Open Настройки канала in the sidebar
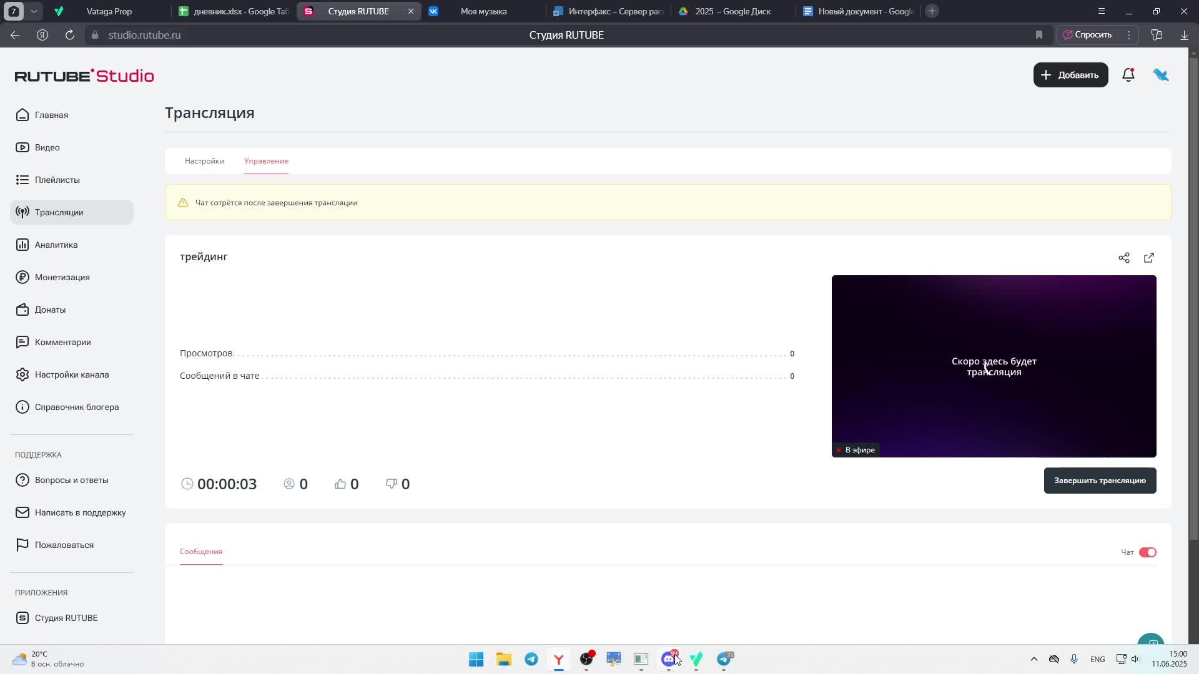The image size is (1199, 674). click(x=71, y=374)
